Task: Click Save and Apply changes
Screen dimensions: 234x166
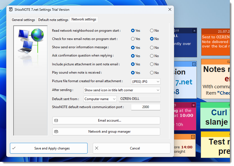Action: click(49, 148)
